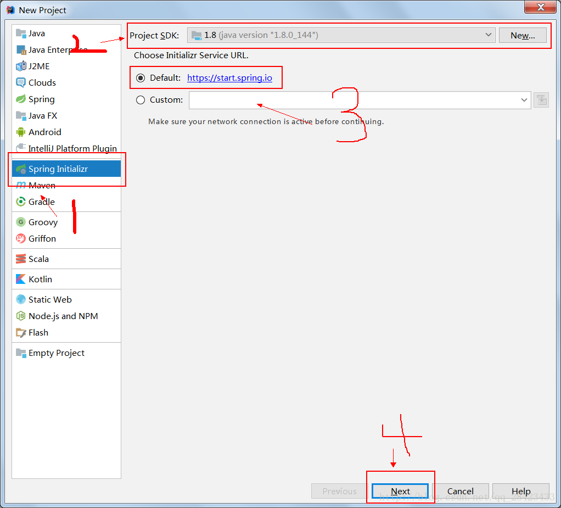Click the Kotlin K icon
Viewport: 561px width, 508px height.
[x=21, y=279]
